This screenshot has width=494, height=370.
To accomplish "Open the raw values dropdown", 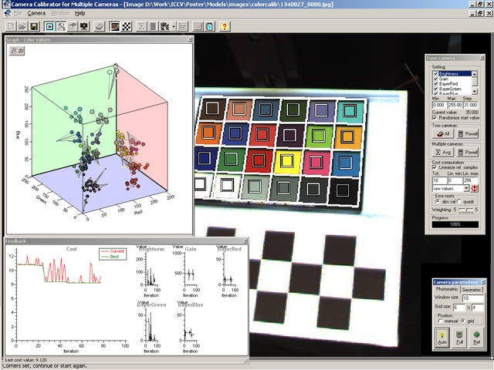I will click(466, 188).
